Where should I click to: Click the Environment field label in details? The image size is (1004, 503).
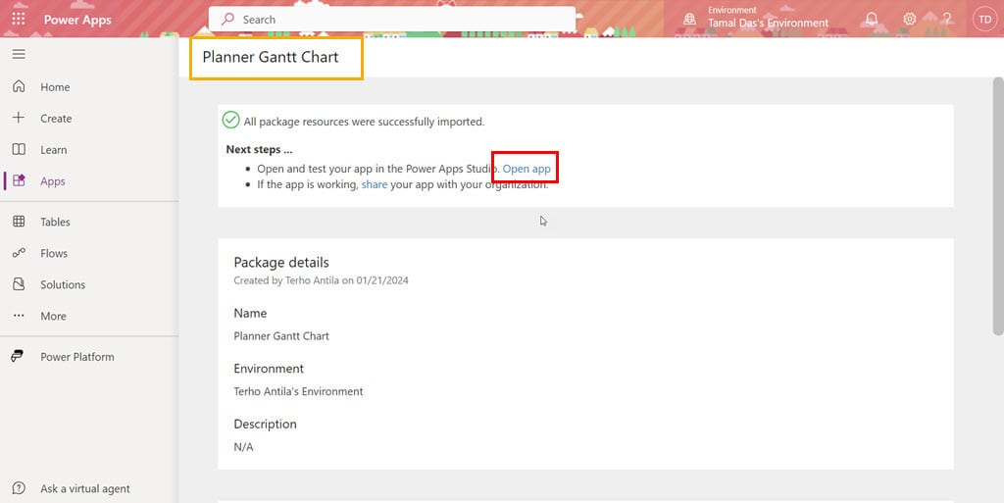point(269,369)
